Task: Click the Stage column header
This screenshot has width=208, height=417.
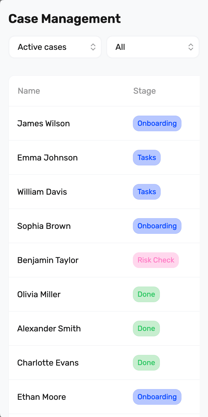Action: (145, 91)
